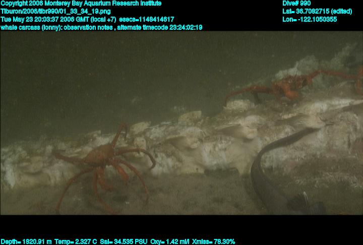Click the 'Oxy= 1.42 ml/l' value
Image resolution: width=363 pixels, height=245 pixels.
(x=170, y=242)
